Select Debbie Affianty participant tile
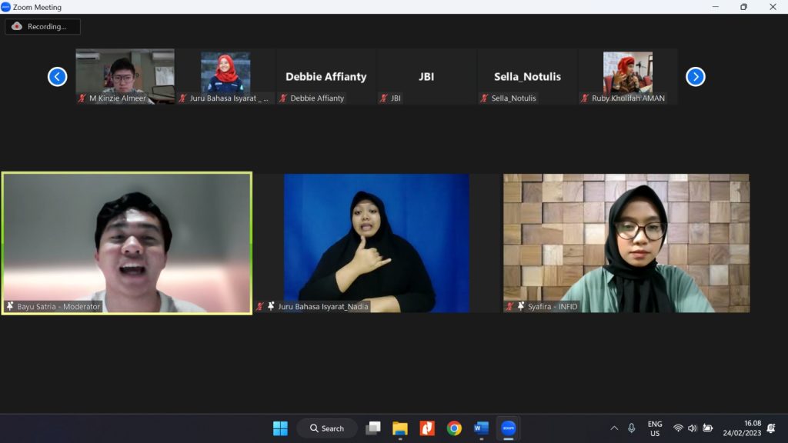 326,76
